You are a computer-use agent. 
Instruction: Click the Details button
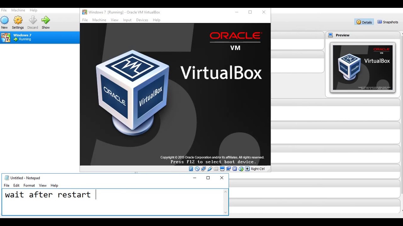(364, 22)
